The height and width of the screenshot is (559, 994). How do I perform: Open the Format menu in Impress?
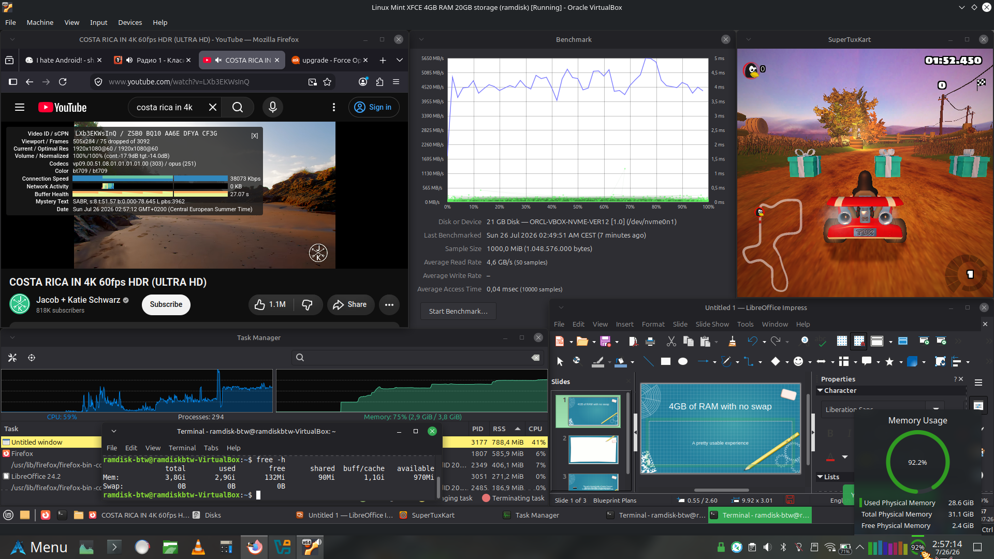point(653,324)
